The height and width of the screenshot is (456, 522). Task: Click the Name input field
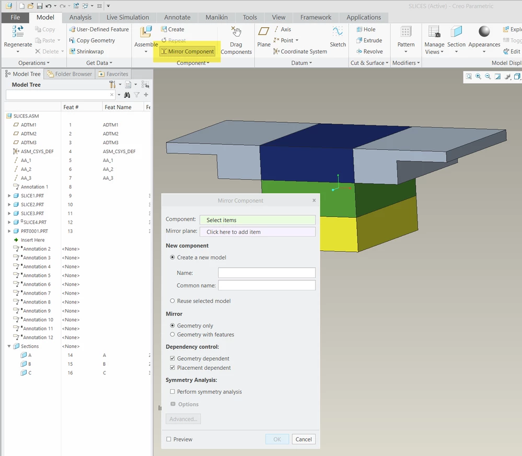pos(266,273)
